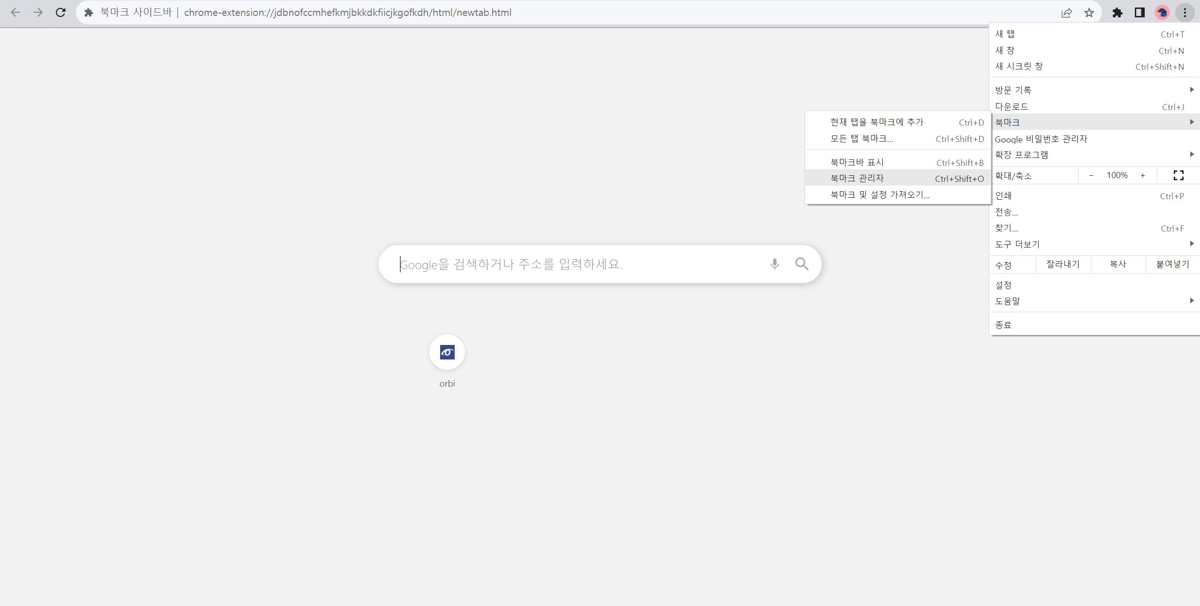Choose 현재 탭을 북마크에 추가
The image size is (1200, 606).
coord(898,122)
